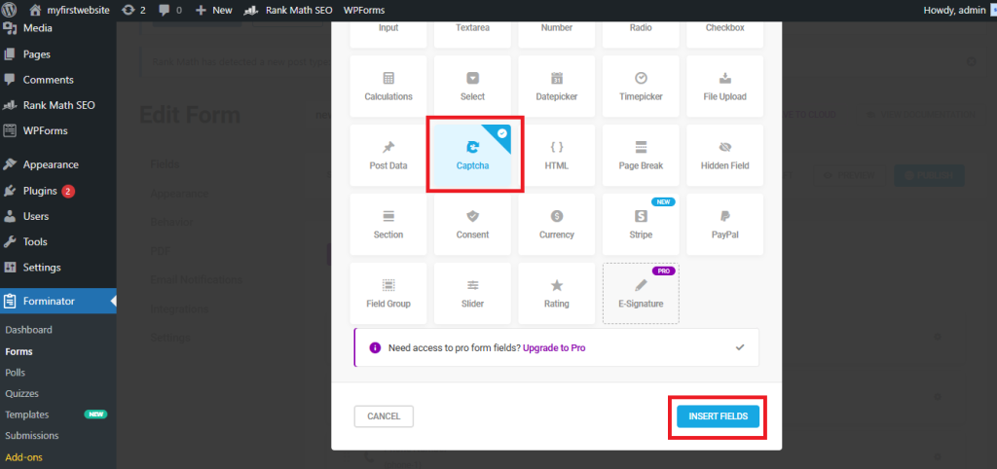Viewport: 997px width, 469px height.
Task: Select the Calculations field tile
Action: click(x=388, y=88)
